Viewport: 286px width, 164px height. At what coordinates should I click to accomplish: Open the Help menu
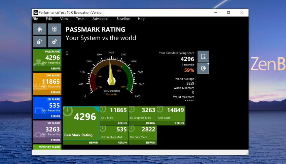tap(142, 19)
